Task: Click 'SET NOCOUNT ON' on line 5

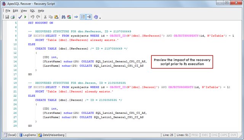Action: (40, 23)
